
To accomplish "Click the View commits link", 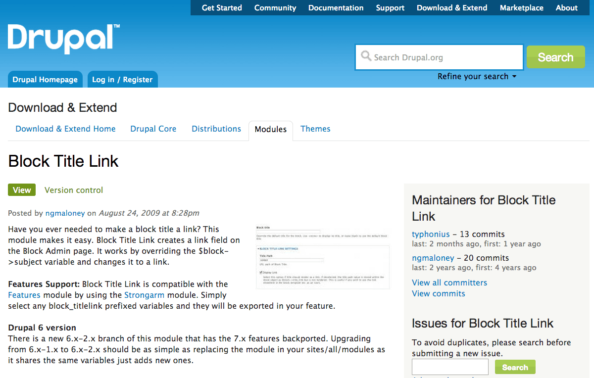I will pos(439,293).
